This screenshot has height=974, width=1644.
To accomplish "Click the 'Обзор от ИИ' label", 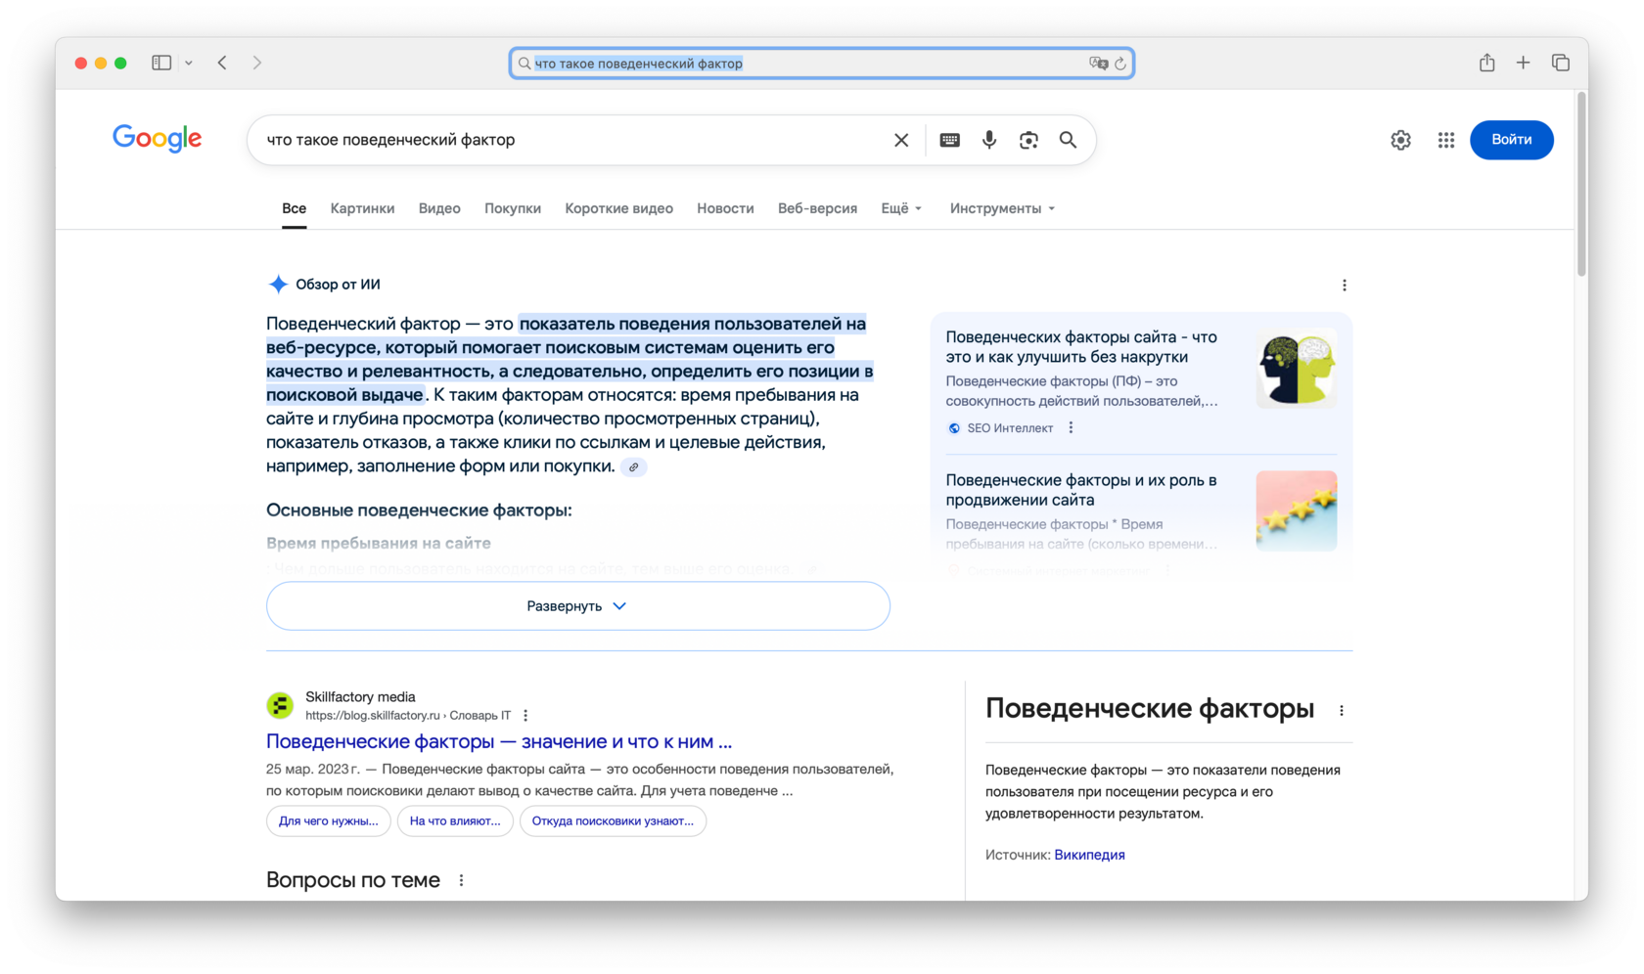I will [x=338, y=285].
